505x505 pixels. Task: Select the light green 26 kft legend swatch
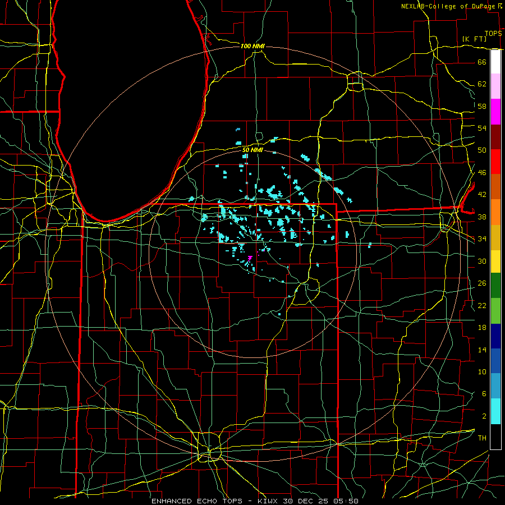point(495,311)
